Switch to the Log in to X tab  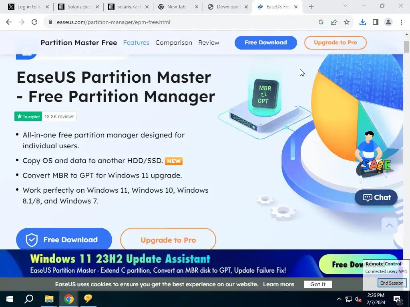pos(26,7)
